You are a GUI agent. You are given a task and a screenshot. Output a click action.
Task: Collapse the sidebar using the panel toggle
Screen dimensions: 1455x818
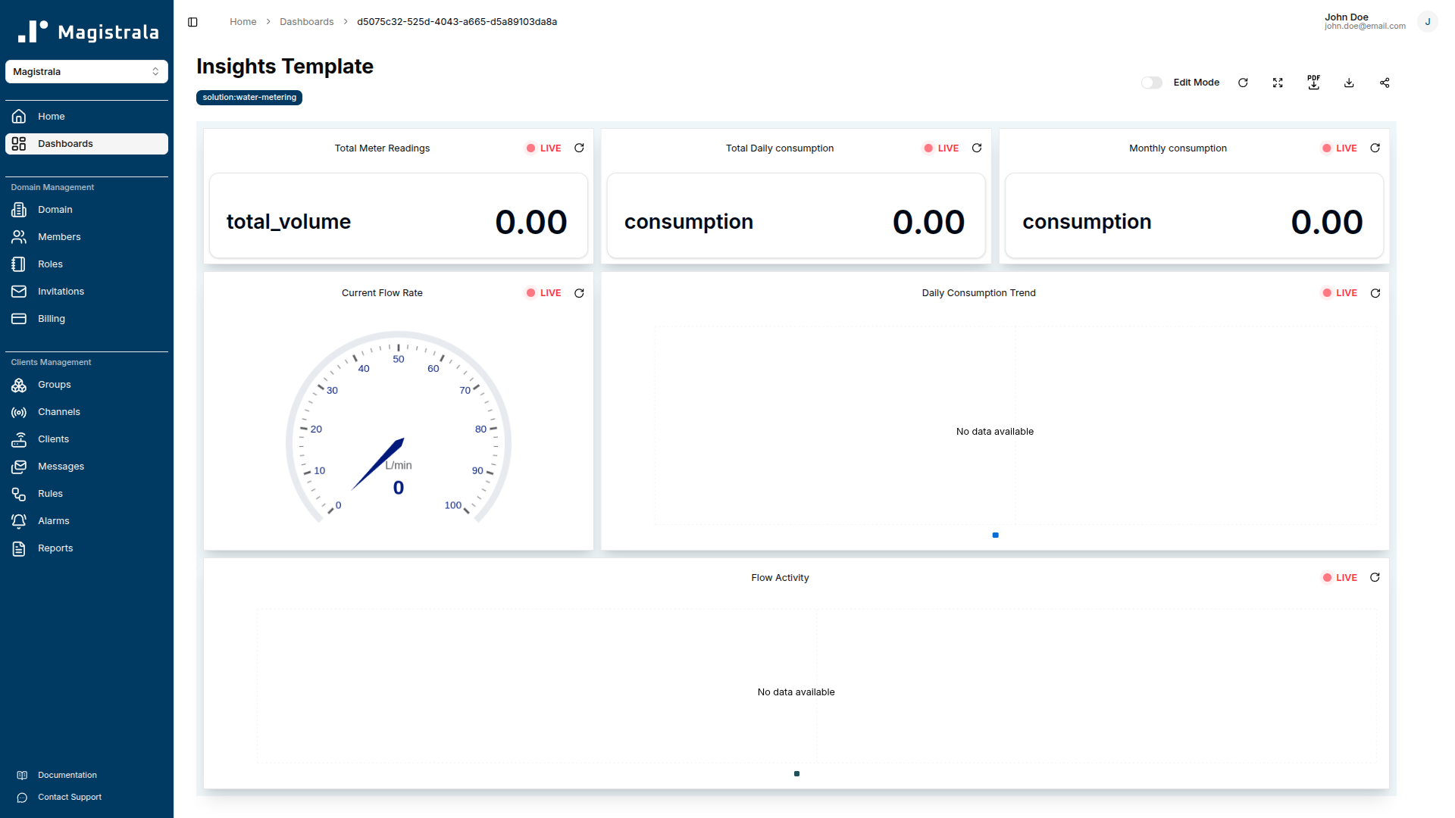(192, 22)
